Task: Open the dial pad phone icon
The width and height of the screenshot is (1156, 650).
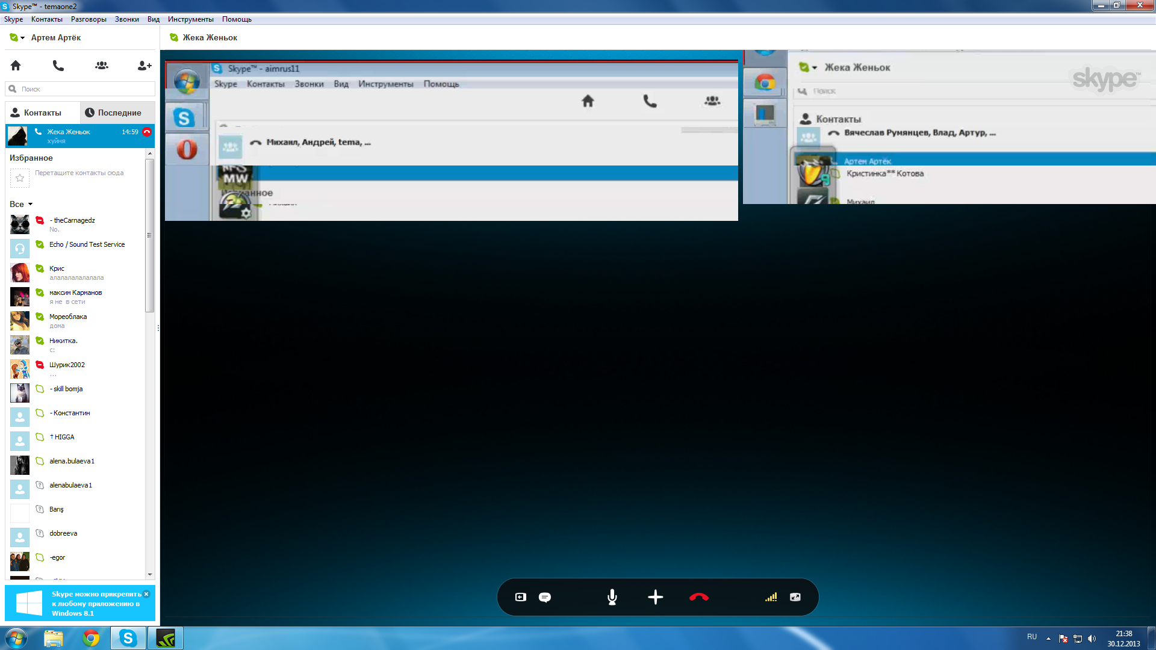Action: (x=58, y=65)
